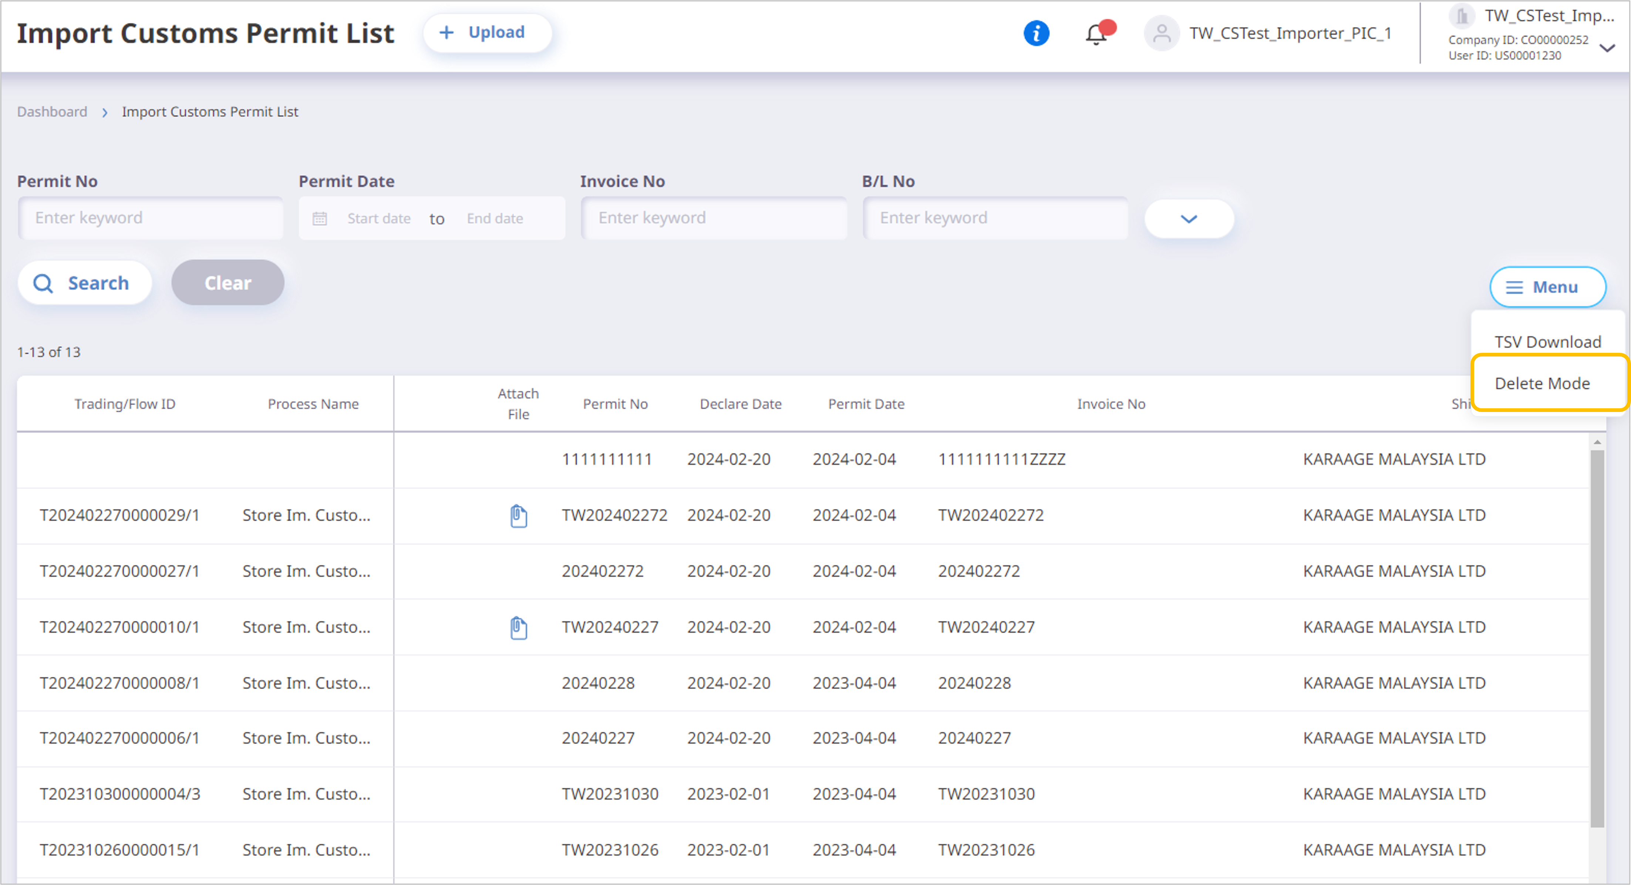Image resolution: width=1631 pixels, height=885 pixels.
Task: Click the Invoice No keyword field
Action: [x=714, y=218]
